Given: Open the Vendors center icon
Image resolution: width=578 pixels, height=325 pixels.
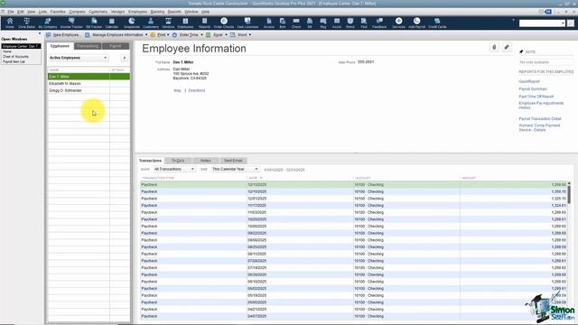Looking at the screenshot, I should pos(168,23).
